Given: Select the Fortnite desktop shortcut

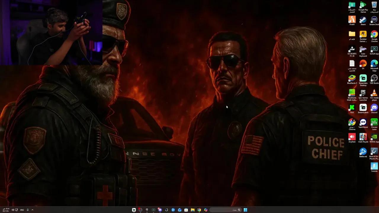Looking at the screenshot, I should pyautogui.click(x=374, y=167).
